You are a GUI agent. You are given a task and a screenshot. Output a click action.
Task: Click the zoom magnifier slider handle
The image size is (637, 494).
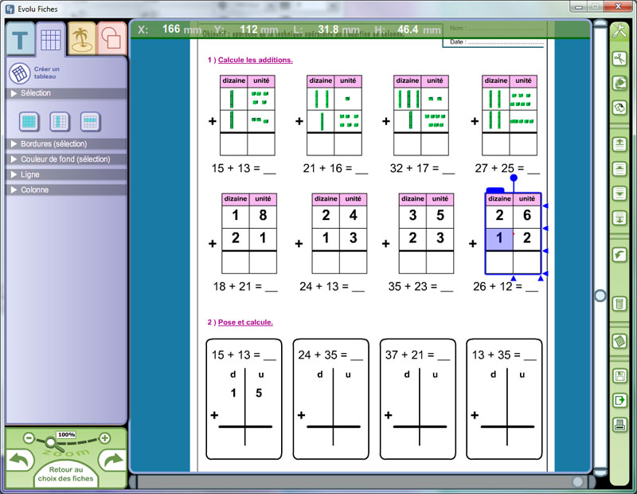50,441
